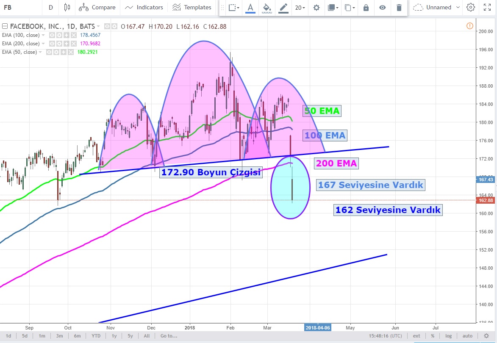
Task: Select the YTD time range
Action: tap(96, 336)
